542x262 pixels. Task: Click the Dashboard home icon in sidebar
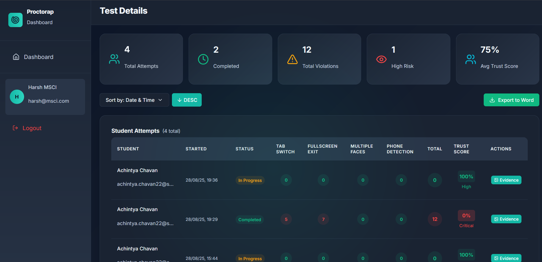16,57
